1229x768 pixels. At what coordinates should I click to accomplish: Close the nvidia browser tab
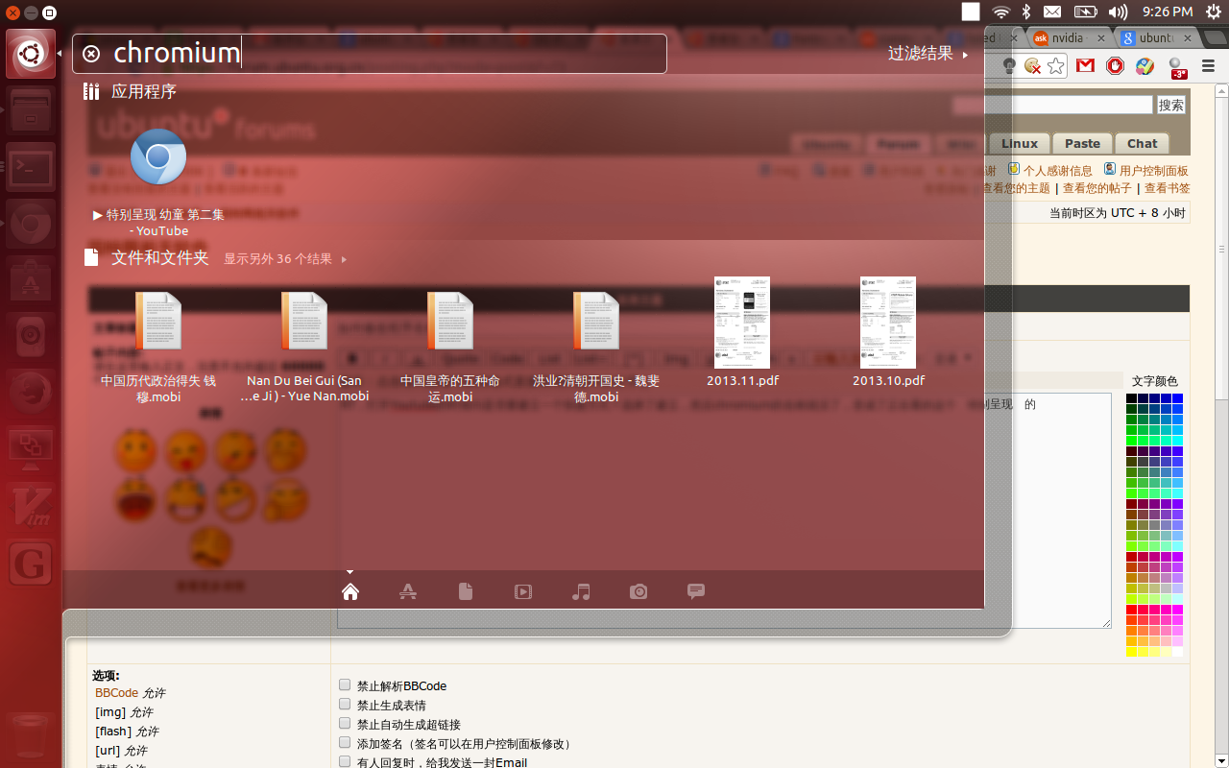tap(1101, 38)
